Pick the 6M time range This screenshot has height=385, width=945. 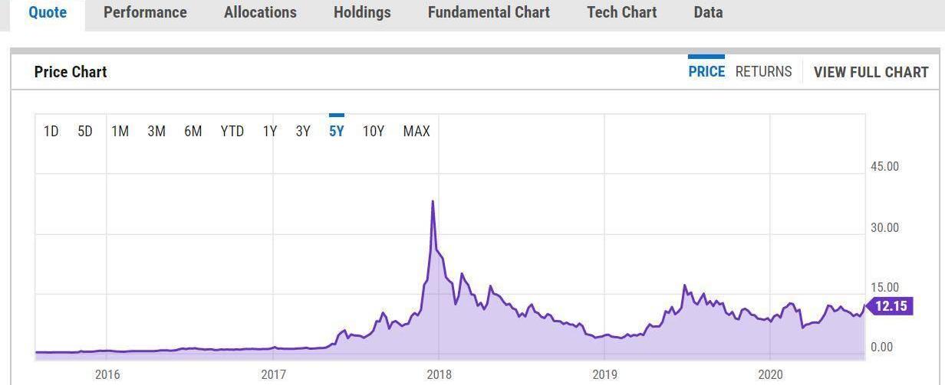pos(193,132)
